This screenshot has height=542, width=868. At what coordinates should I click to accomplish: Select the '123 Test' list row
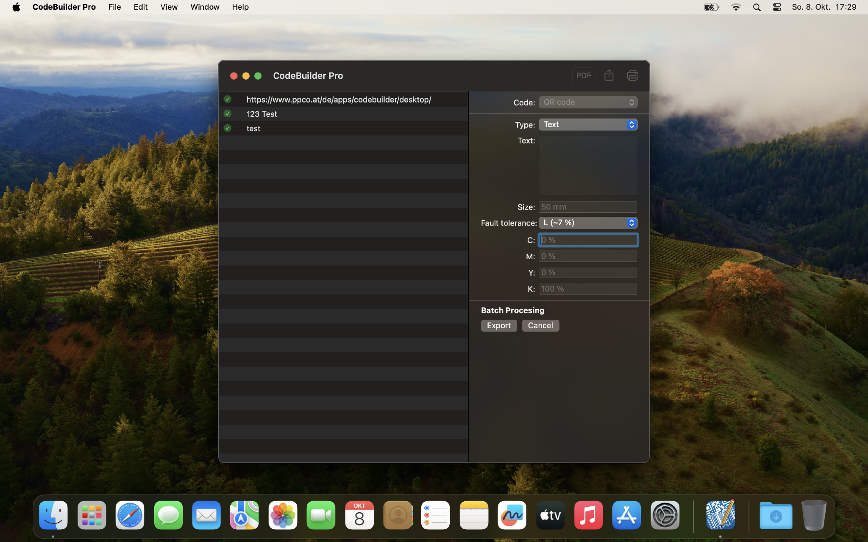pos(343,114)
